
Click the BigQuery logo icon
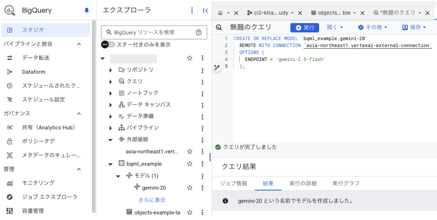pyautogui.click(x=10, y=10)
